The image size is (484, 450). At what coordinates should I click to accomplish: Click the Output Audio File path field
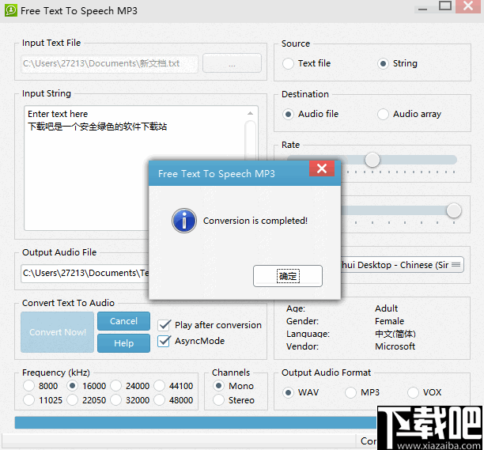(85, 273)
